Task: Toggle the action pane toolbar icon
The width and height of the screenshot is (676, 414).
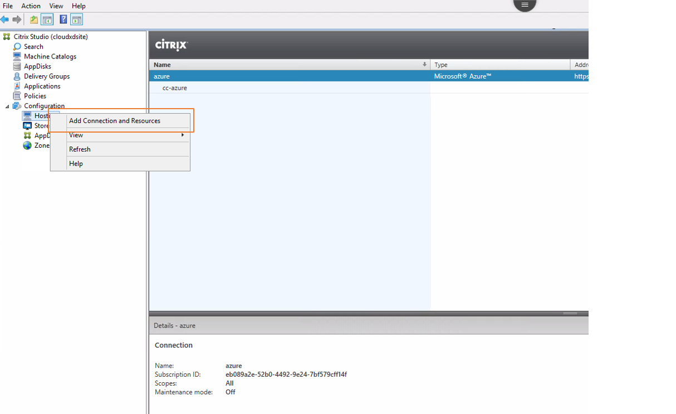Action: (77, 20)
